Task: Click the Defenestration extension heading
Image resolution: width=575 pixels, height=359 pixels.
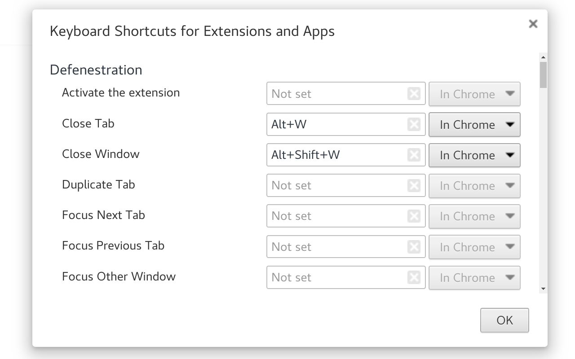Action: [96, 70]
